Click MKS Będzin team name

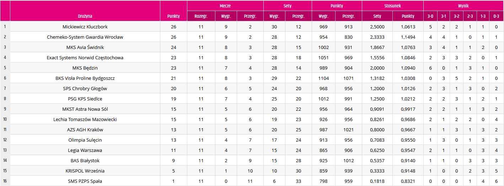[x=85, y=68]
